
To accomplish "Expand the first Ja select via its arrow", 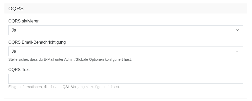I will click(237, 30).
